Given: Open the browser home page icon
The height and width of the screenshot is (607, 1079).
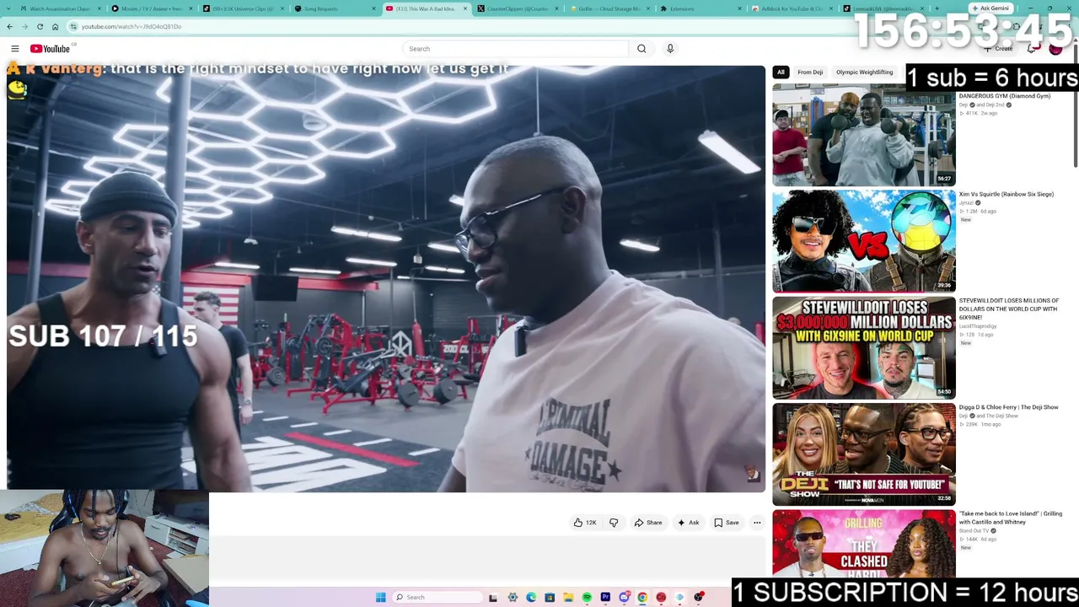Looking at the screenshot, I should tap(55, 26).
